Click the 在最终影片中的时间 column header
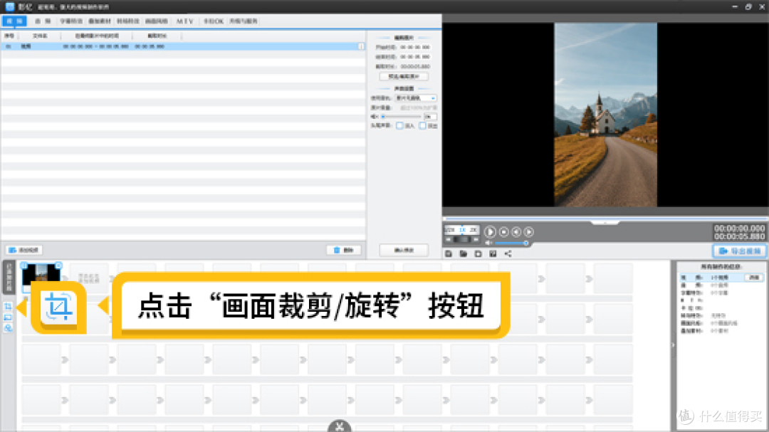The height and width of the screenshot is (432, 769). point(97,36)
